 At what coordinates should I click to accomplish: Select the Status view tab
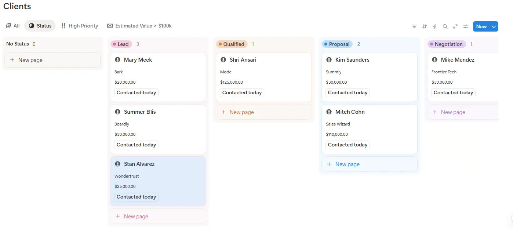(40, 26)
